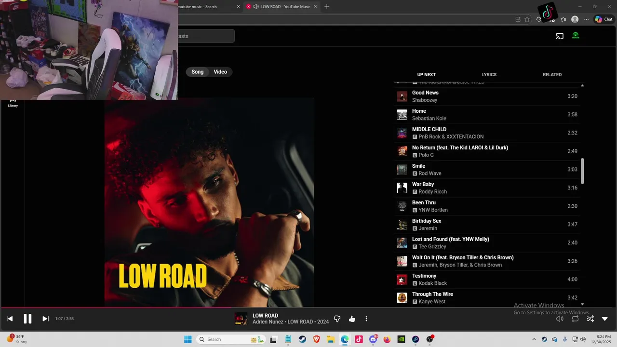
Task: Click the song progress bar
Action: pos(308,307)
